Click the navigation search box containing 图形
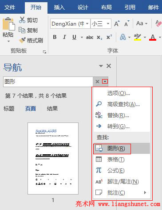Screen dimensions: 162x210 (48, 81)
